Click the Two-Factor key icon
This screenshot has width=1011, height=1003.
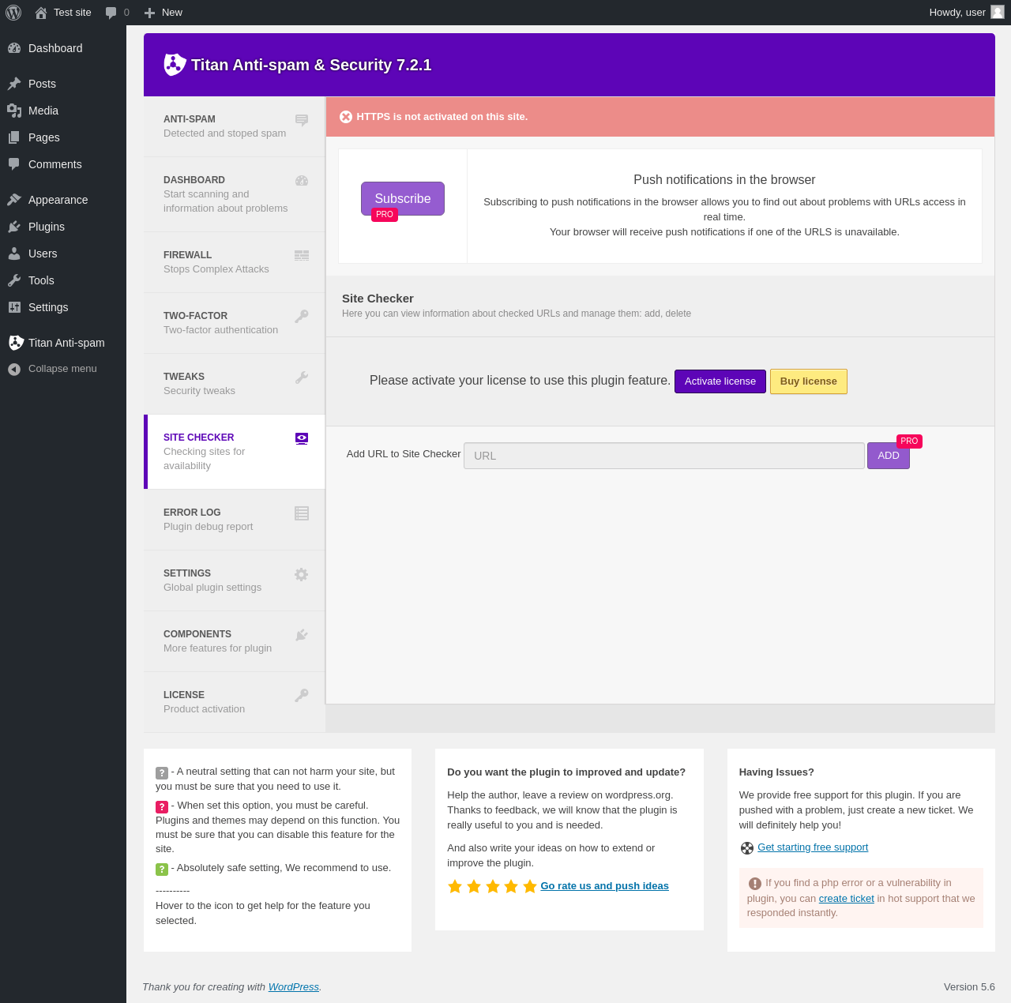click(302, 317)
